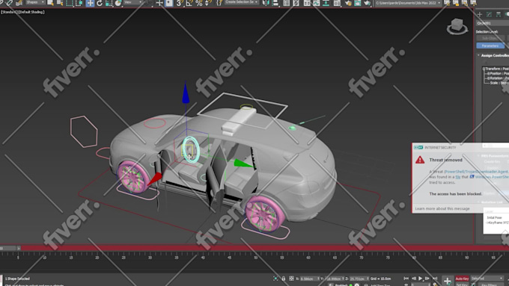Toggle Isolate Selection in status bar
The height and width of the screenshot is (286, 509).
(275, 279)
